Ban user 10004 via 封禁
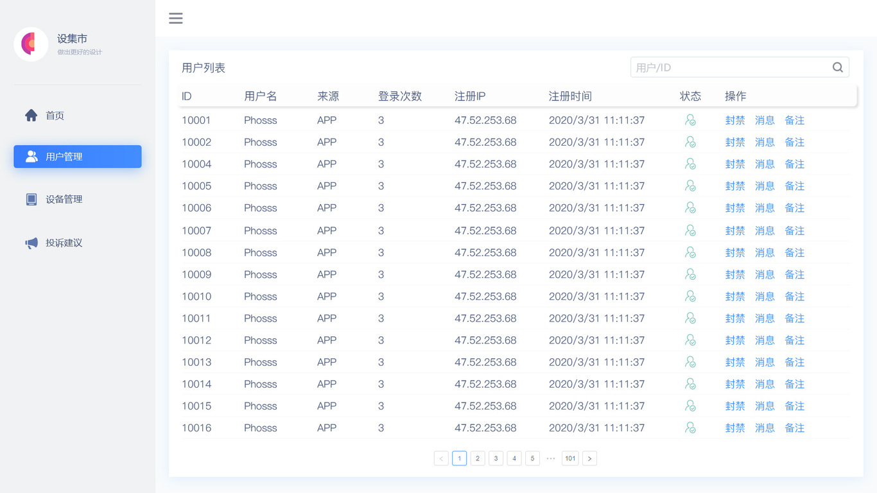Screen dimensions: 877x493 point(735,164)
